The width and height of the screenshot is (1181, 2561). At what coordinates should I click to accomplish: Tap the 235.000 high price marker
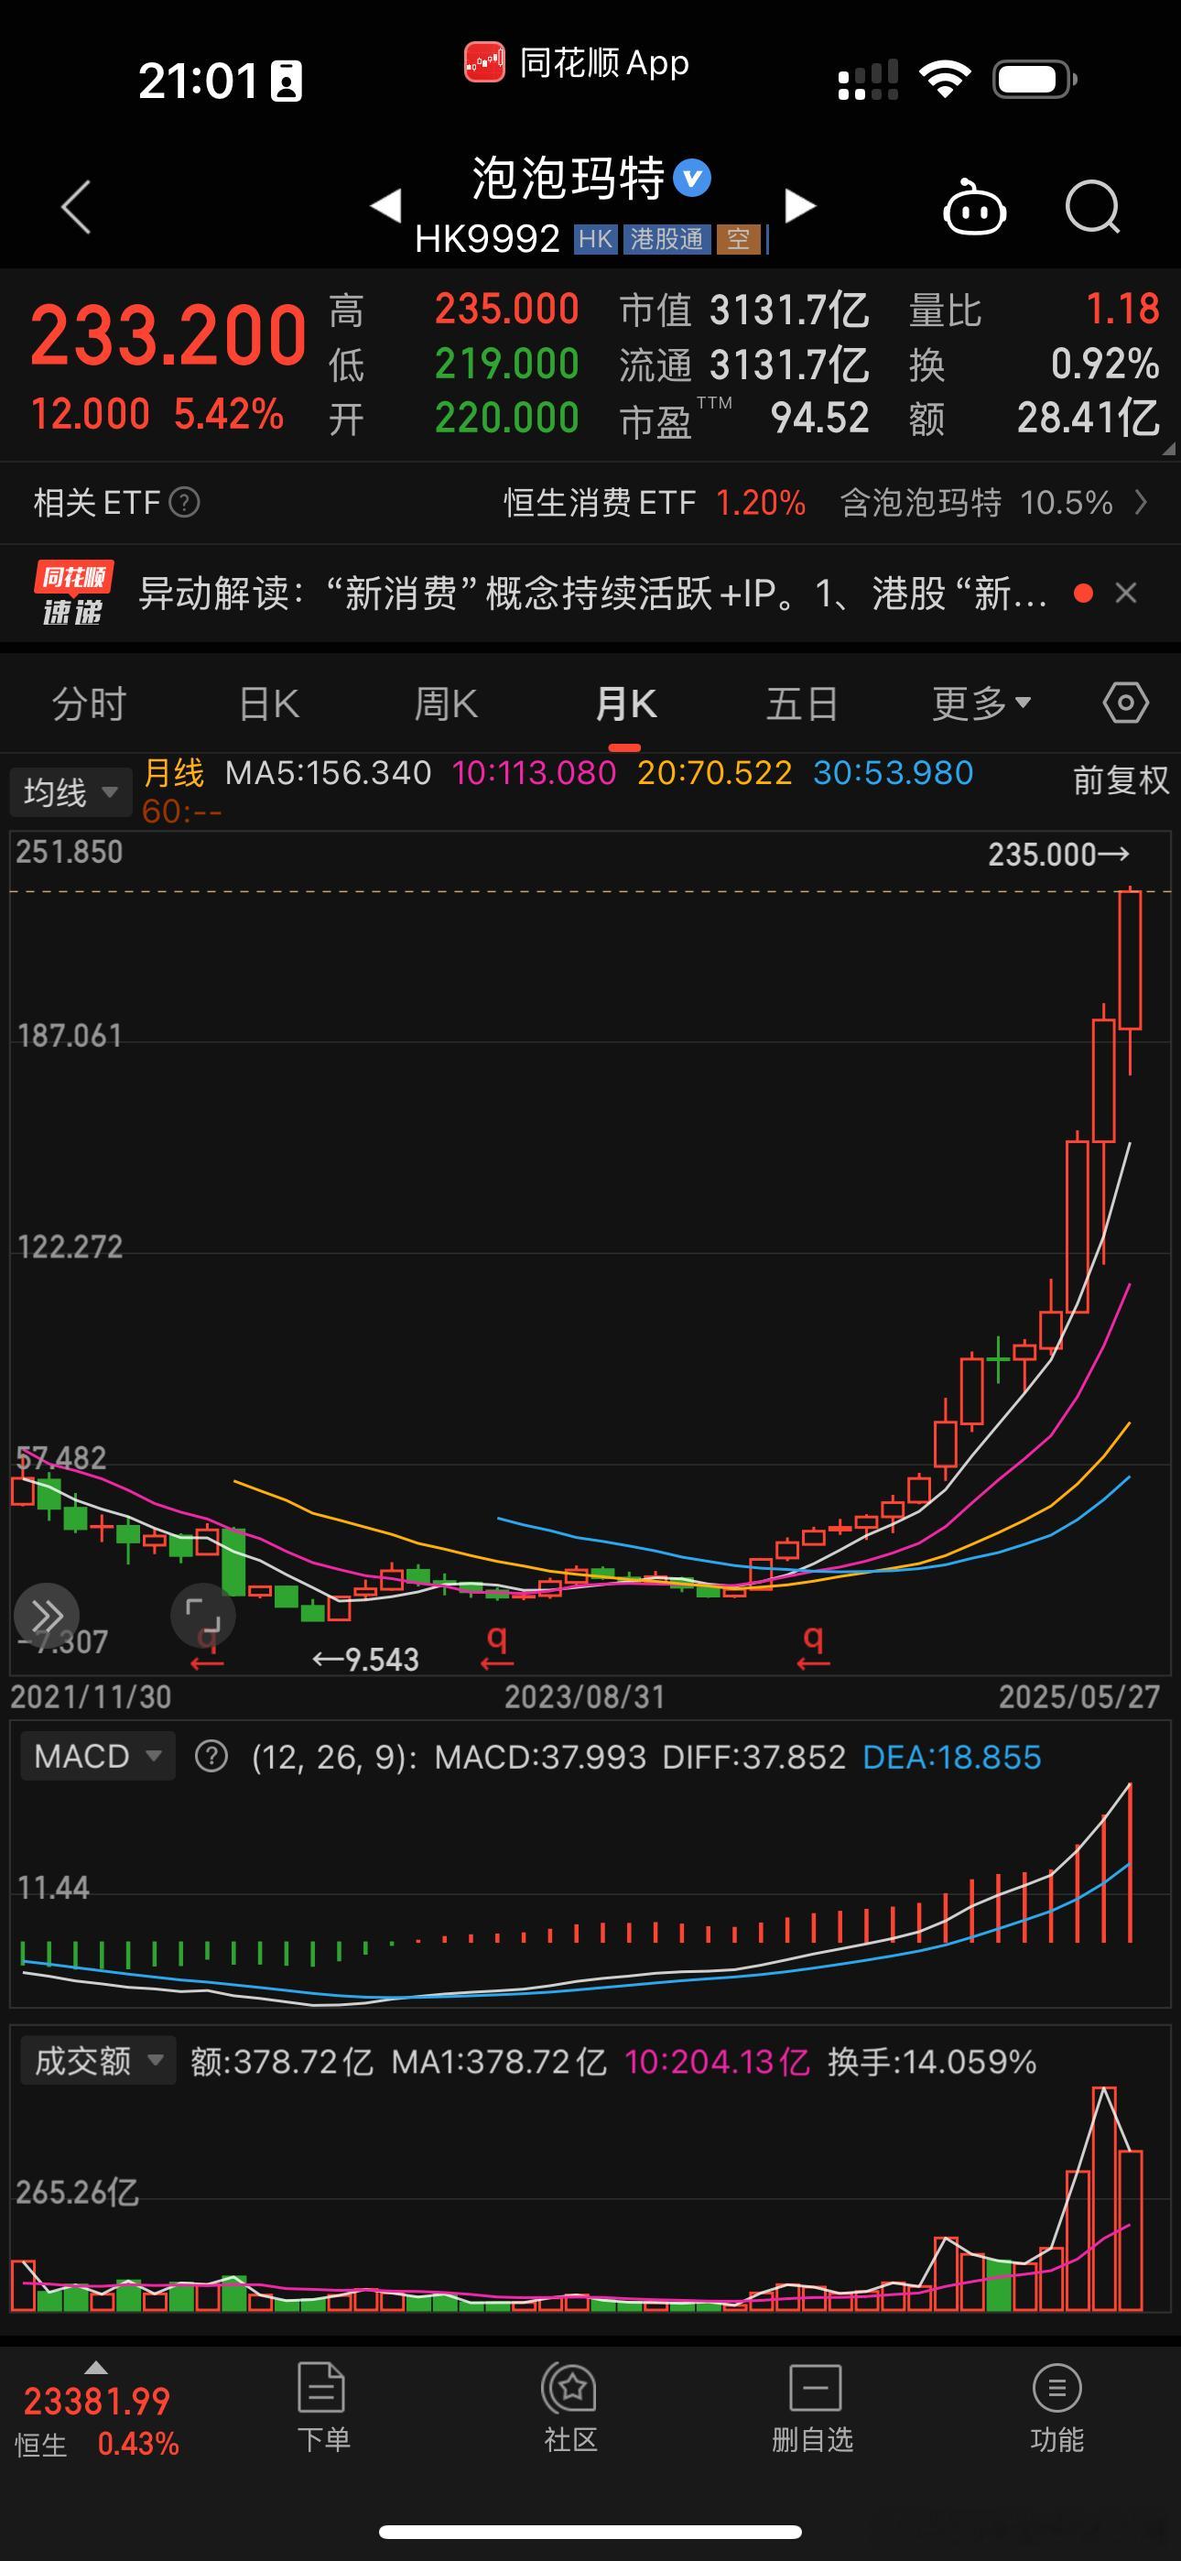coord(1057,854)
